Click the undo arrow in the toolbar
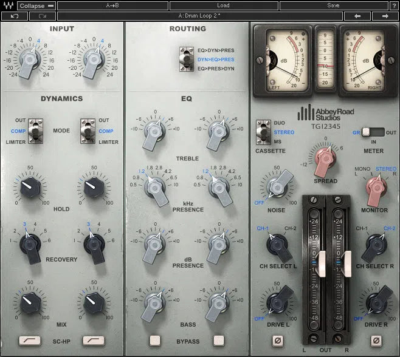Screen dimensions: 400x357 tap(14, 16)
